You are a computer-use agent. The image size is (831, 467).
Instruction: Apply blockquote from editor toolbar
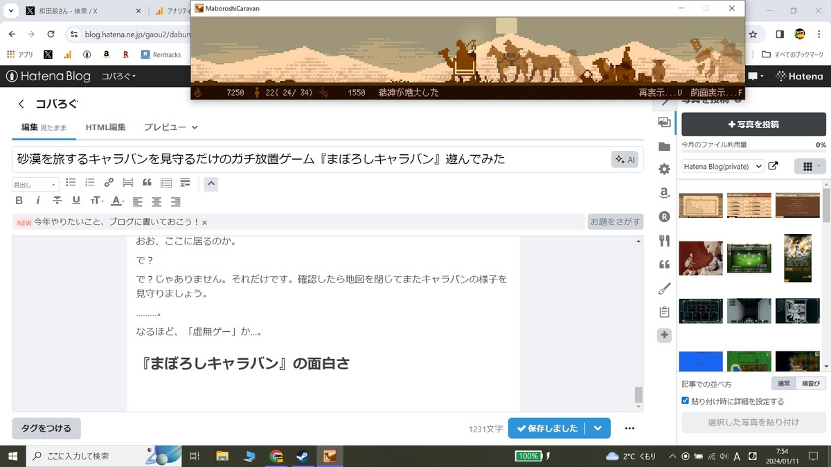point(147,183)
